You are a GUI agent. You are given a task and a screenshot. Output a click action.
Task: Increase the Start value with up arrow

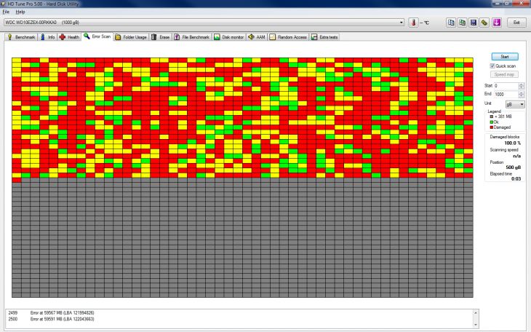522,84
